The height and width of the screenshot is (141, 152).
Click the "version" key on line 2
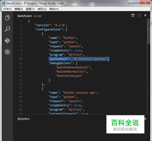pyautogui.click(x=43, y=25)
